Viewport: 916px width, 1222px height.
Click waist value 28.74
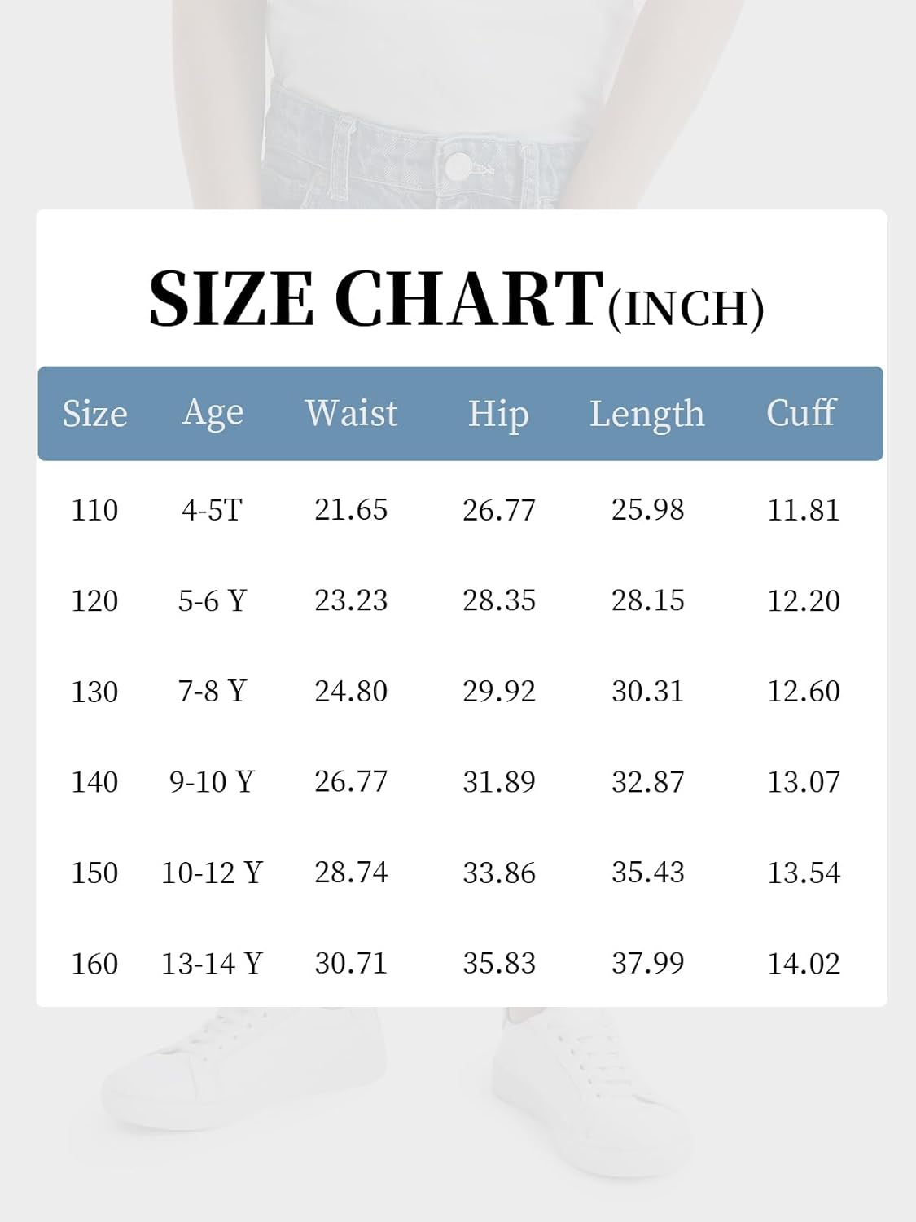pyautogui.click(x=351, y=873)
